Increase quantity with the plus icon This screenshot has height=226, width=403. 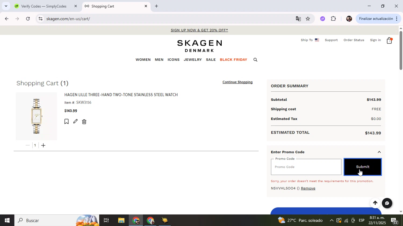[43, 145]
